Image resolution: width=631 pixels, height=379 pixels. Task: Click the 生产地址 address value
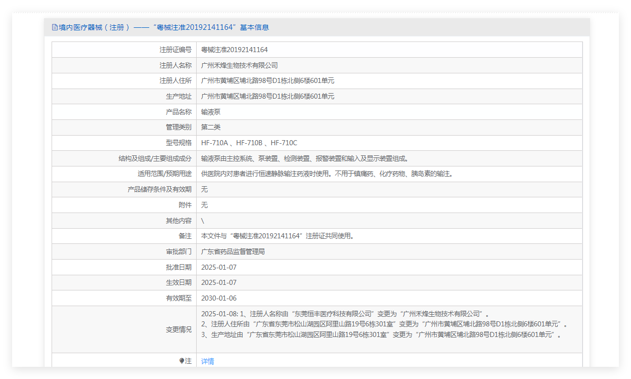point(267,96)
